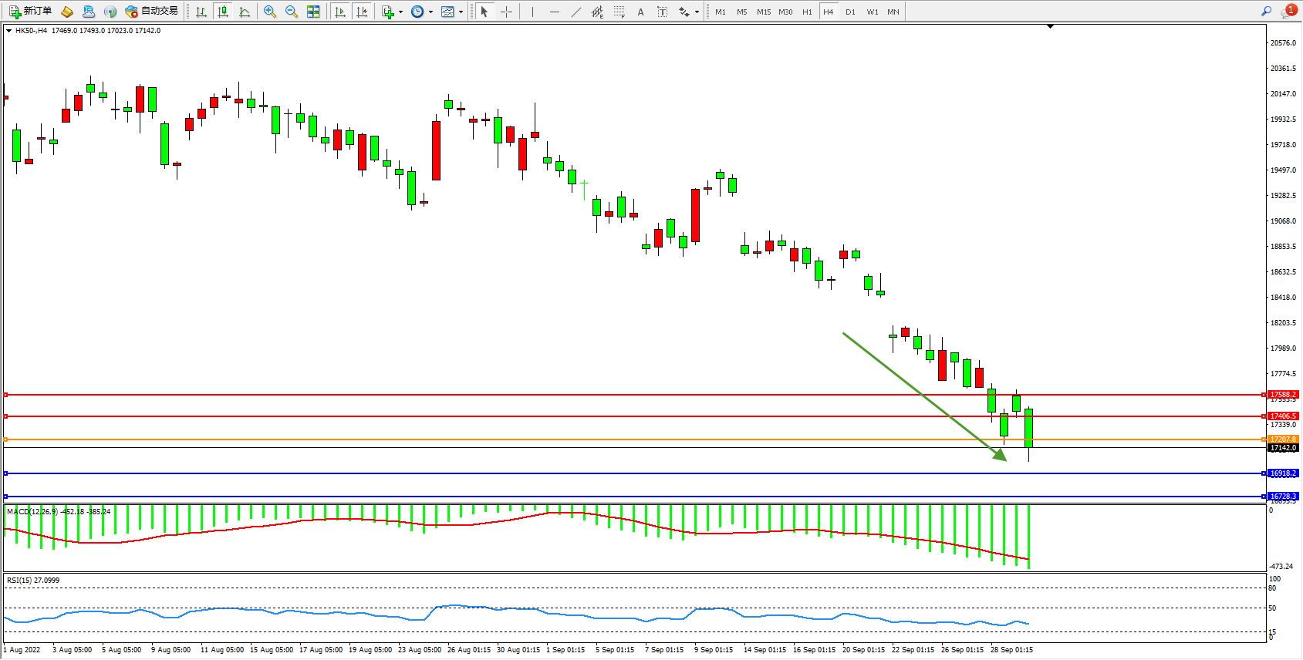The image size is (1303, 660).
Task: Zoom out of the chart
Action: pos(292,12)
